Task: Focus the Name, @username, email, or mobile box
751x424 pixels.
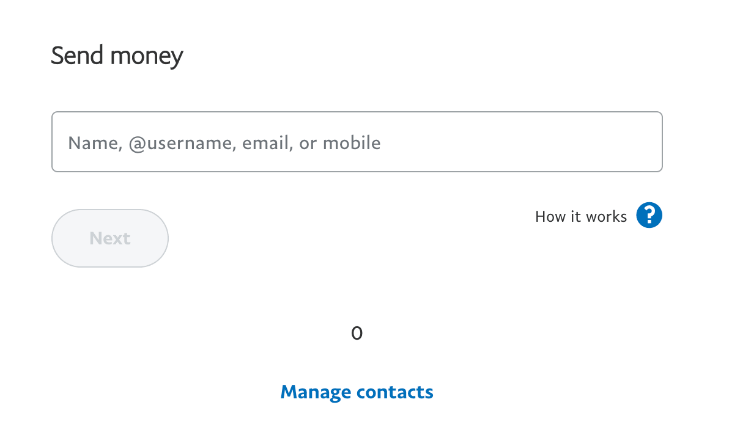Action: 357,142
